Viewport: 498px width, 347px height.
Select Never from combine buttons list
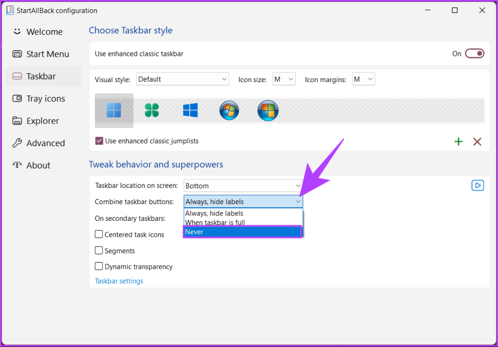tap(242, 231)
